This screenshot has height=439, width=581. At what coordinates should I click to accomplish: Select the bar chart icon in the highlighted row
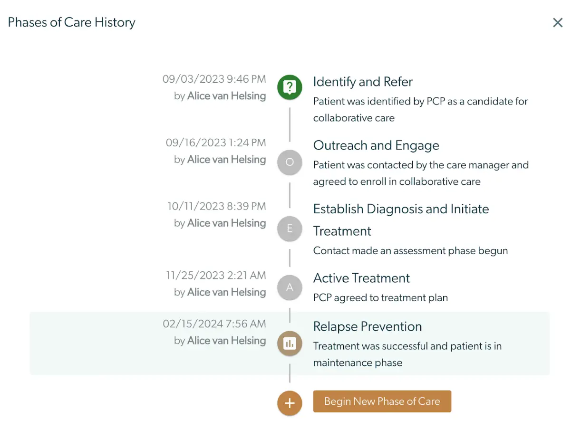(290, 343)
